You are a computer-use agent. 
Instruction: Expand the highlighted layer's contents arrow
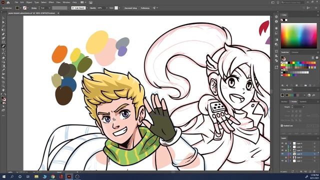290,154
